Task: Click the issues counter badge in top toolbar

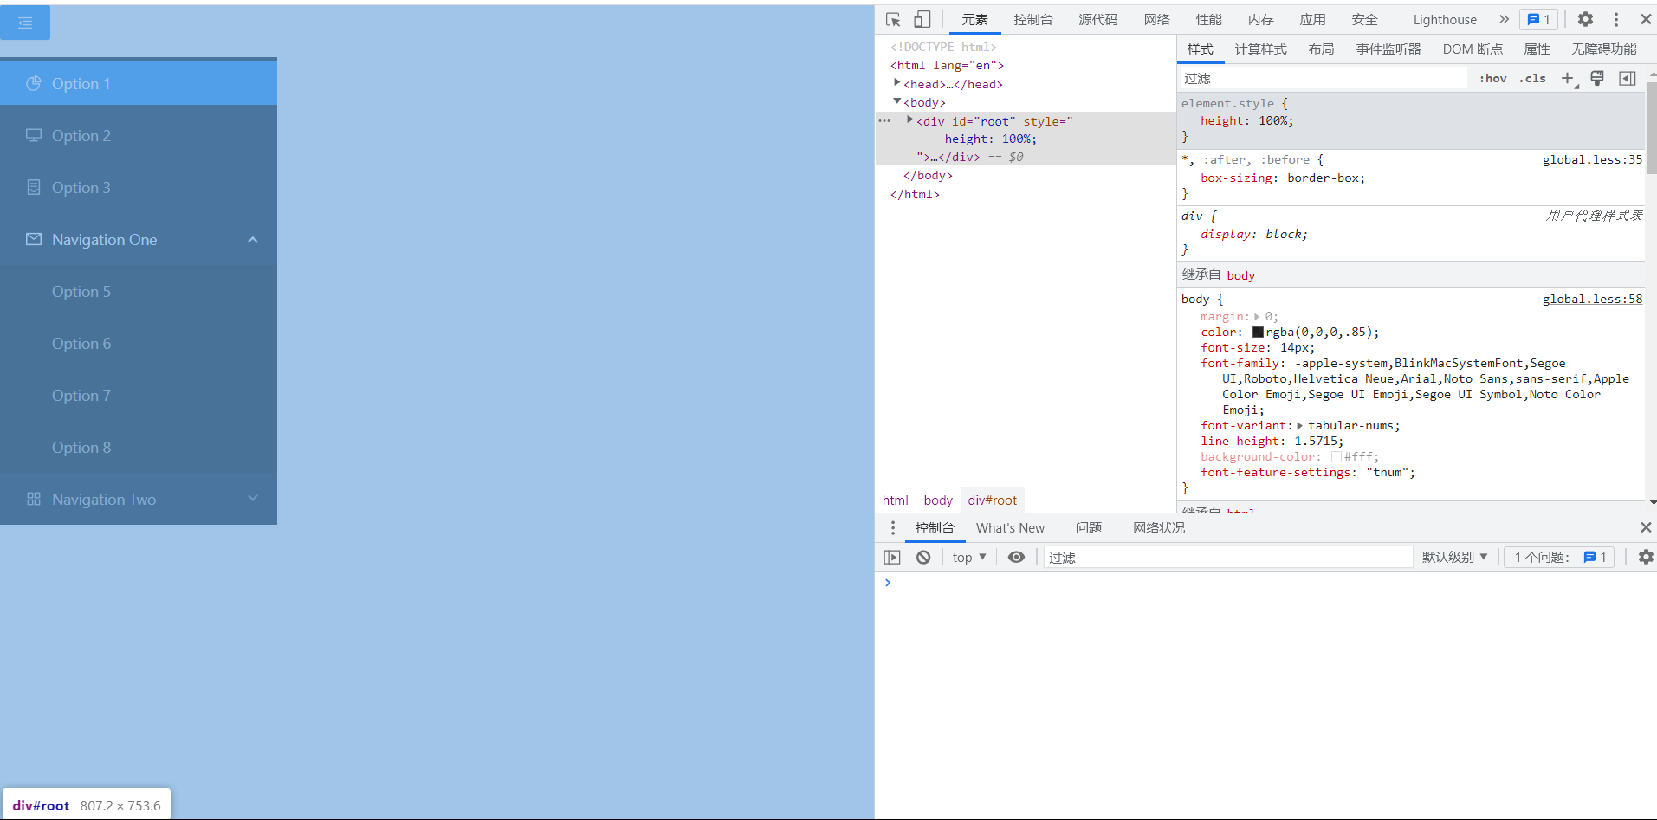Action: pyautogui.click(x=1539, y=19)
